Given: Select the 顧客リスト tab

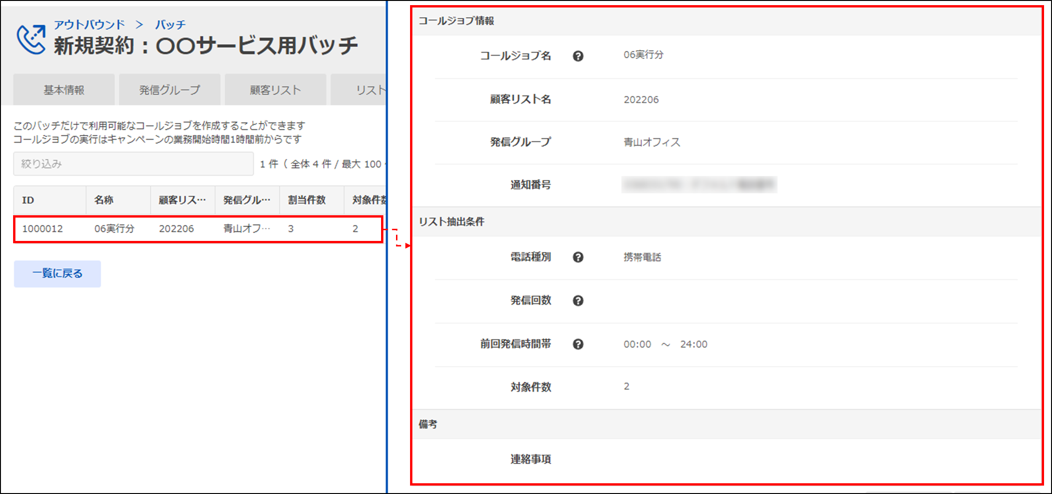Looking at the screenshot, I should pos(275,90).
